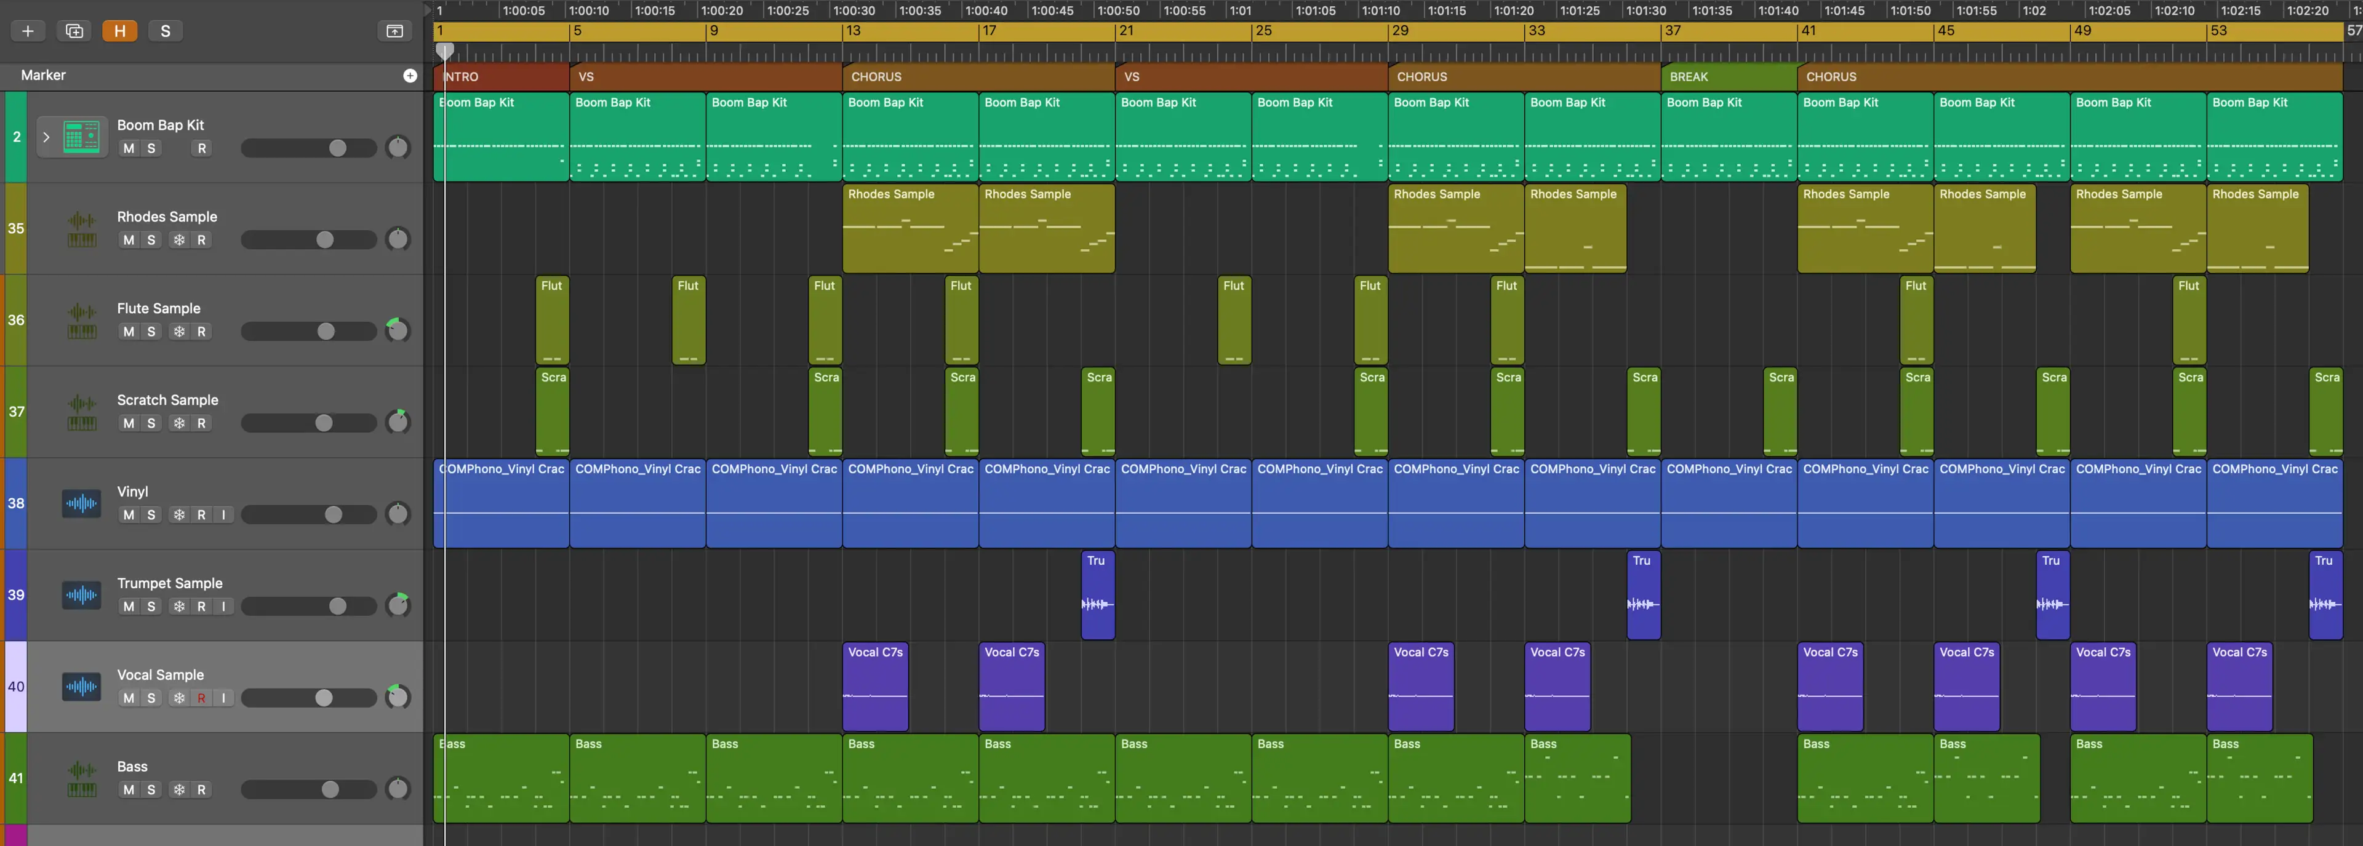Click the global Solo S button
Viewport: 2363px width, 846px height.
click(165, 31)
